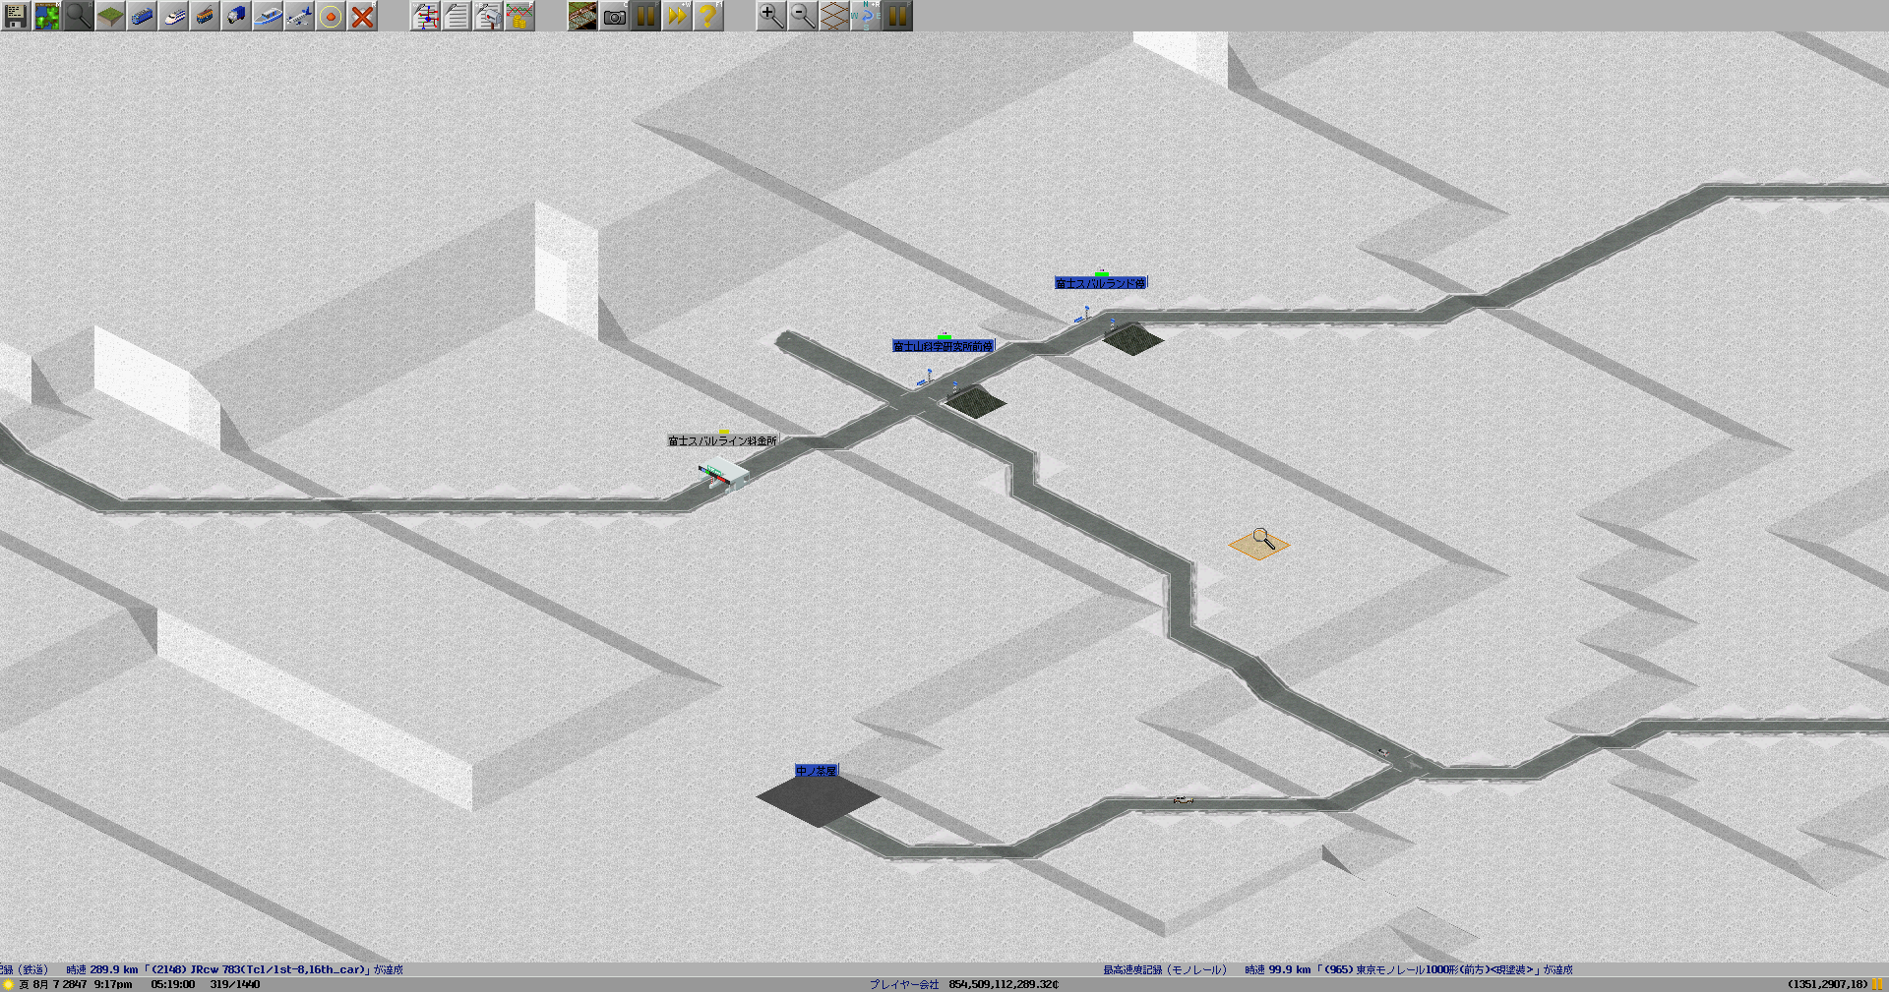The width and height of the screenshot is (1889, 992).
Task: Open the save/load game options disk icon
Action: point(16,16)
